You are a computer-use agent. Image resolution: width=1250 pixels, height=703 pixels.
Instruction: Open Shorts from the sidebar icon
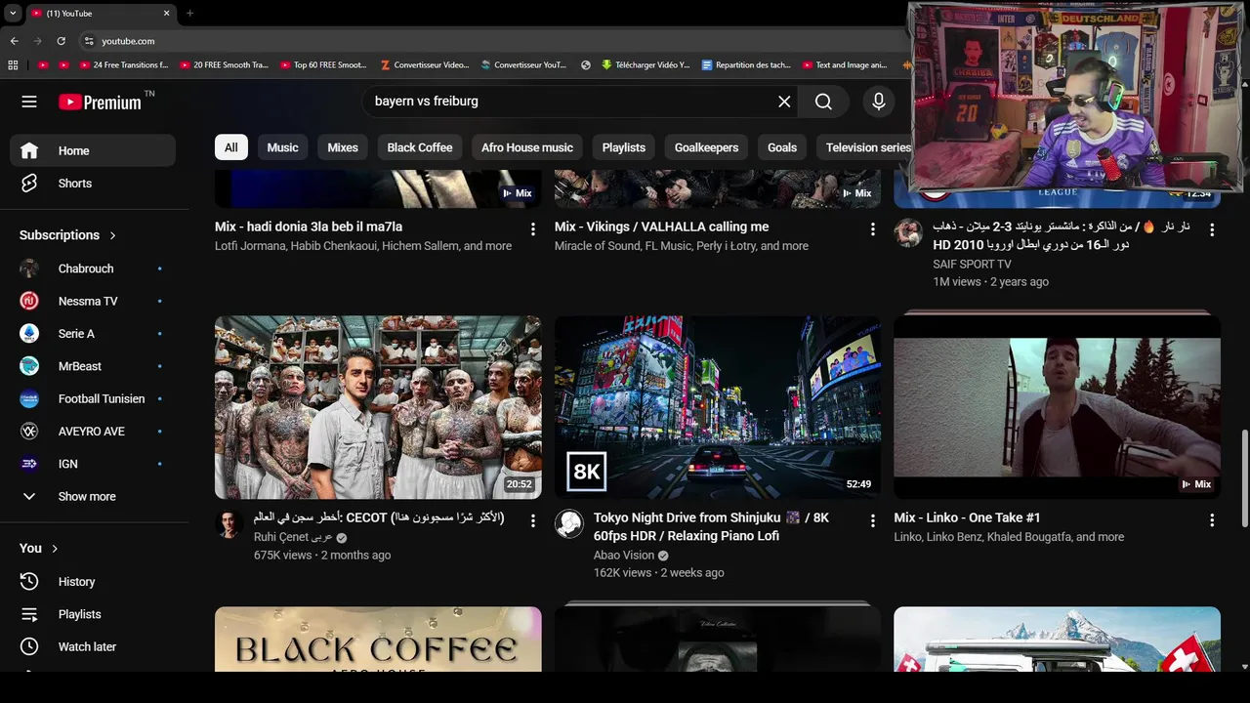click(29, 184)
